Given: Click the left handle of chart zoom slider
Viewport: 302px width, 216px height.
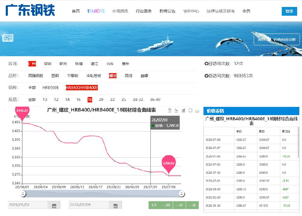Looking at the screenshot, I should tap(23, 194).
